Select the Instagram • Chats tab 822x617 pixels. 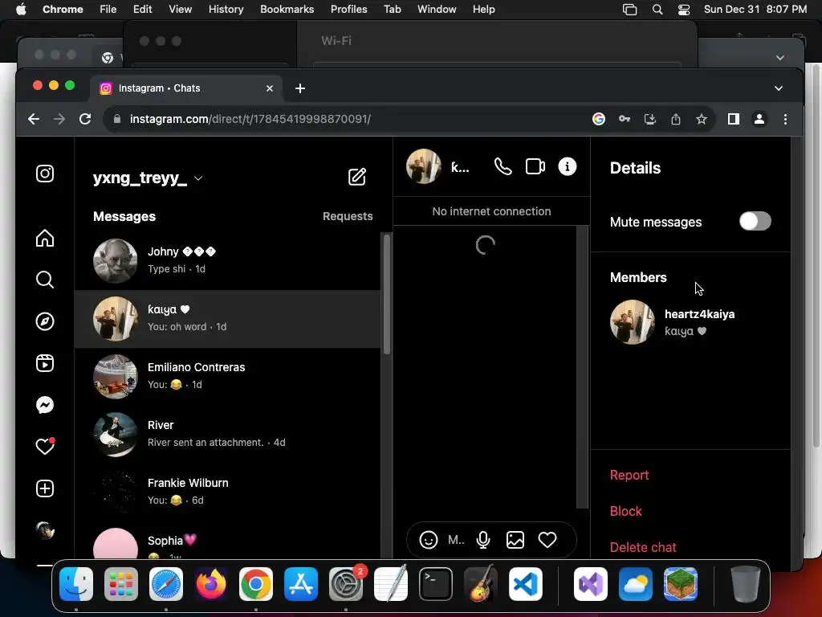pos(186,88)
